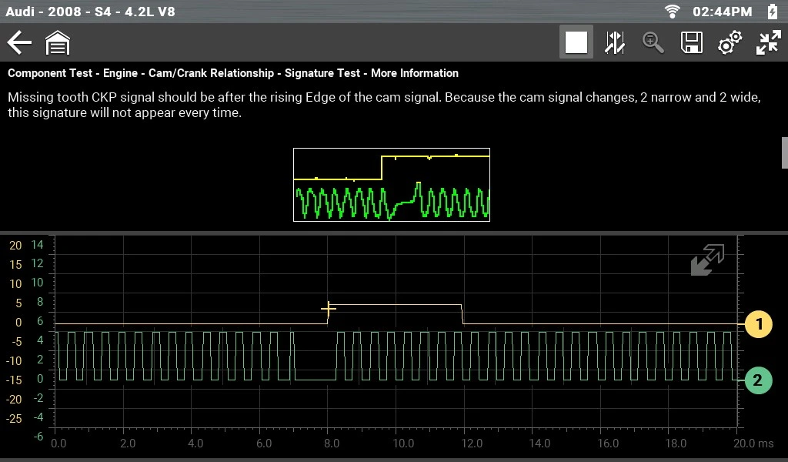Click the zoom magnifier icon
The width and height of the screenshot is (788, 462).
click(653, 42)
